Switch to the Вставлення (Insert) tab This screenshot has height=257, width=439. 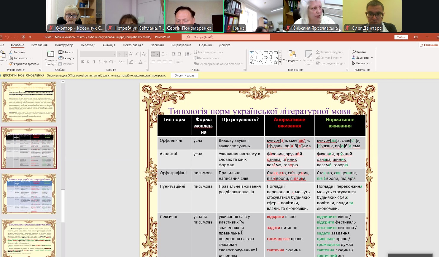39,45
